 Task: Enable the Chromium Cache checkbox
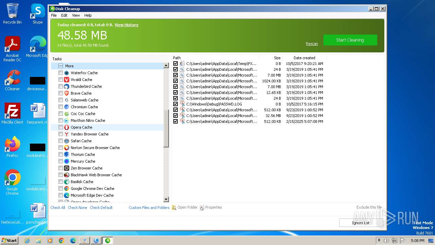click(x=60, y=107)
